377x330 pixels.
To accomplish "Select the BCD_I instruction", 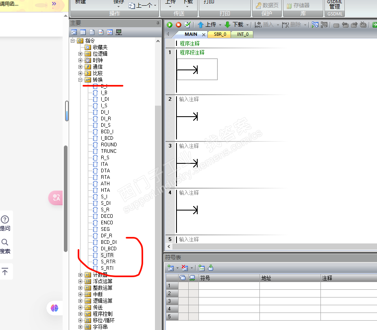I will tap(107, 131).
